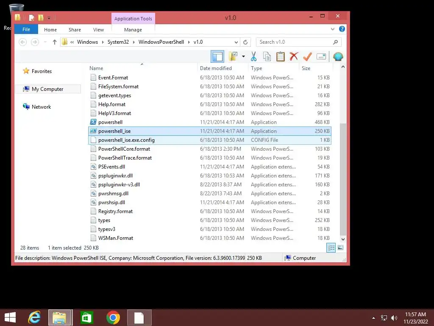Viewport: 434px width, 326px height.
Task: Sort files by the Type column header
Action: click(273, 68)
